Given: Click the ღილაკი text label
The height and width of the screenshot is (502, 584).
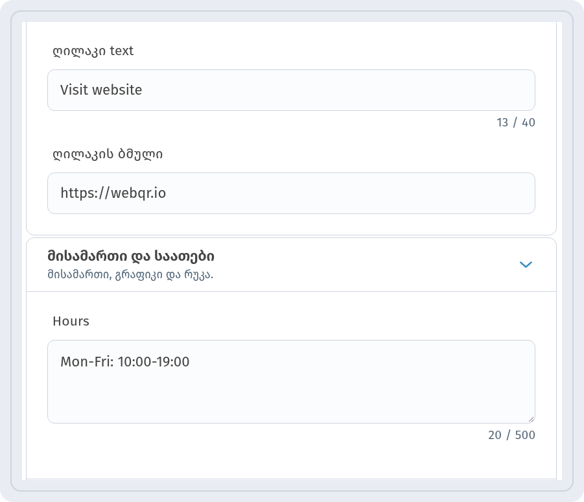Looking at the screenshot, I should (x=93, y=51).
